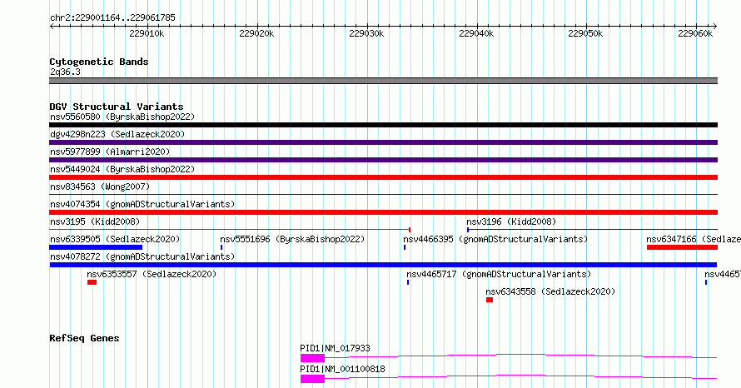The height and width of the screenshot is (388, 741).
Task: Click the PID1|NM_017933 magenta exon block
Action: [312, 358]
